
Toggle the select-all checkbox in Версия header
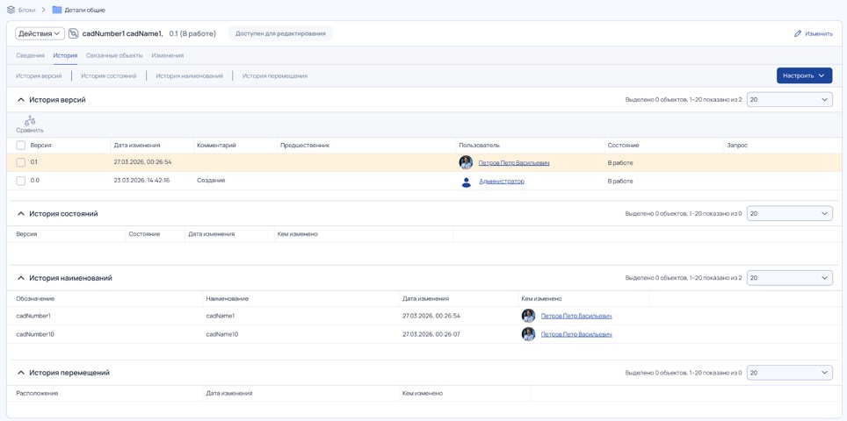20,145
